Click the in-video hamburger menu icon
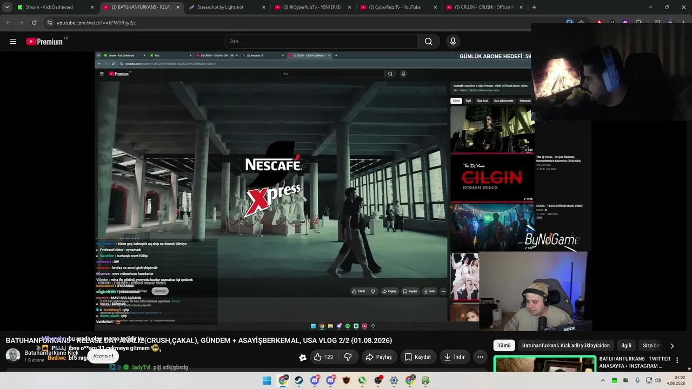Screen dimensions: 692x389 (102, 74)
